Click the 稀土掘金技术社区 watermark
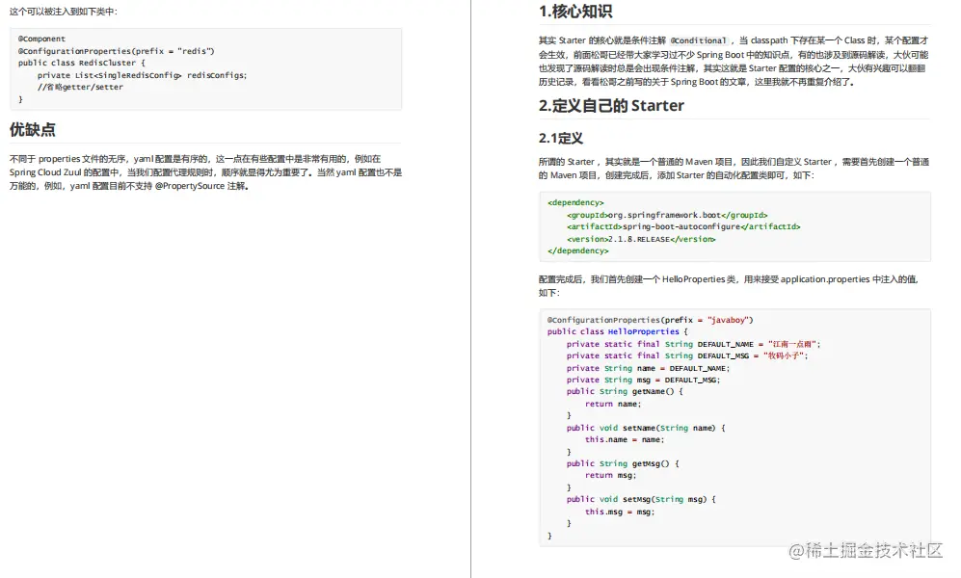The width and height of the screenshot is (961, 578). pyautogui.click(x=868, y=551)
